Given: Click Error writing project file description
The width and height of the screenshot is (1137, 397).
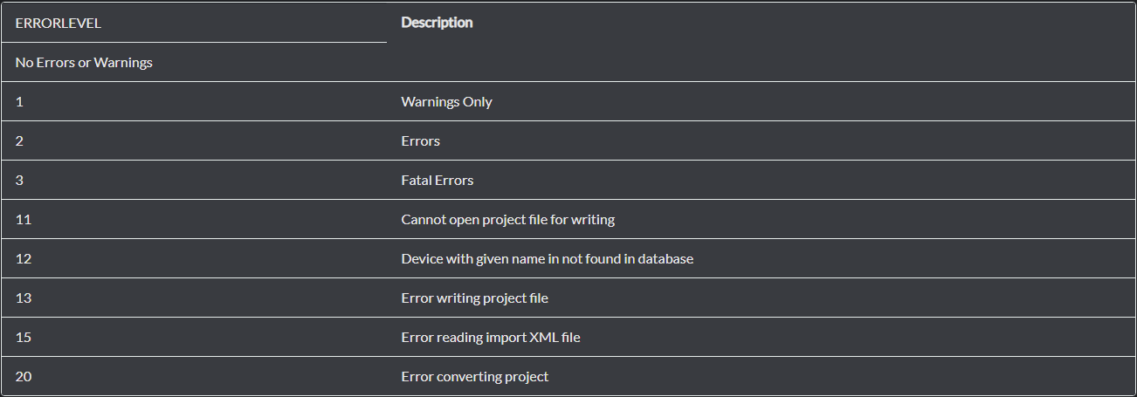Looking at the screenshot, I should [474, 298].
